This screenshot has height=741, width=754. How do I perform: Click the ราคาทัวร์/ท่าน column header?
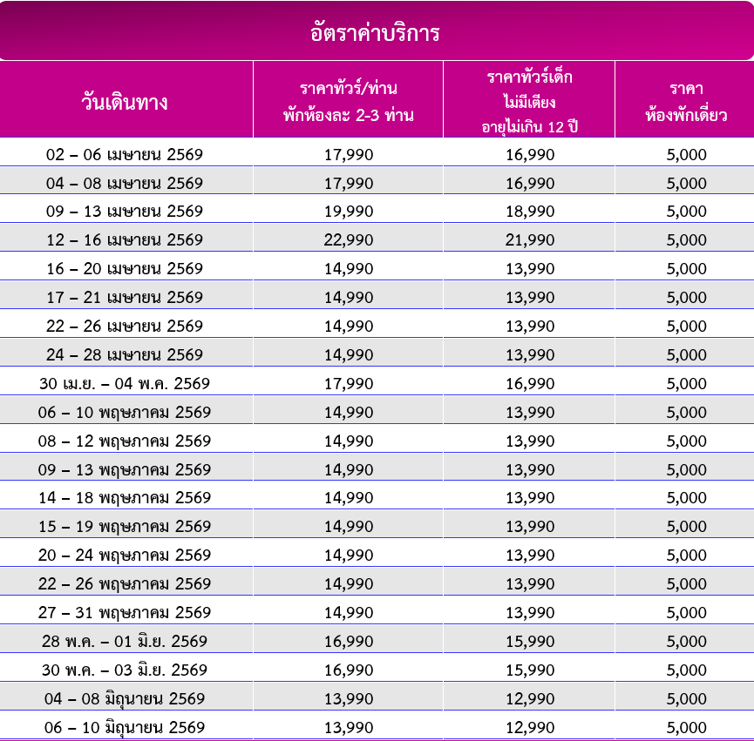[348, 101]
